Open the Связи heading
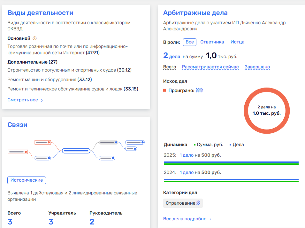This screenshot has width=305, height=228. tap(18, 125)
